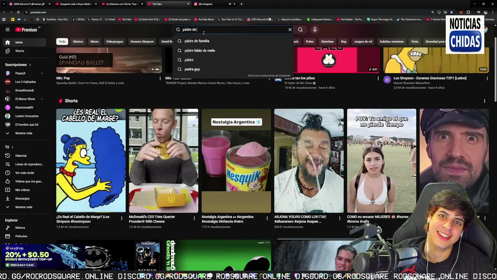Open options for Arjona short
497x280 pixels.
[x=339, y=218]
